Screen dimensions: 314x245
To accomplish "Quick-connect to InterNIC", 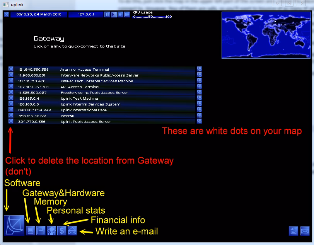I will click(x=105, y=116).
